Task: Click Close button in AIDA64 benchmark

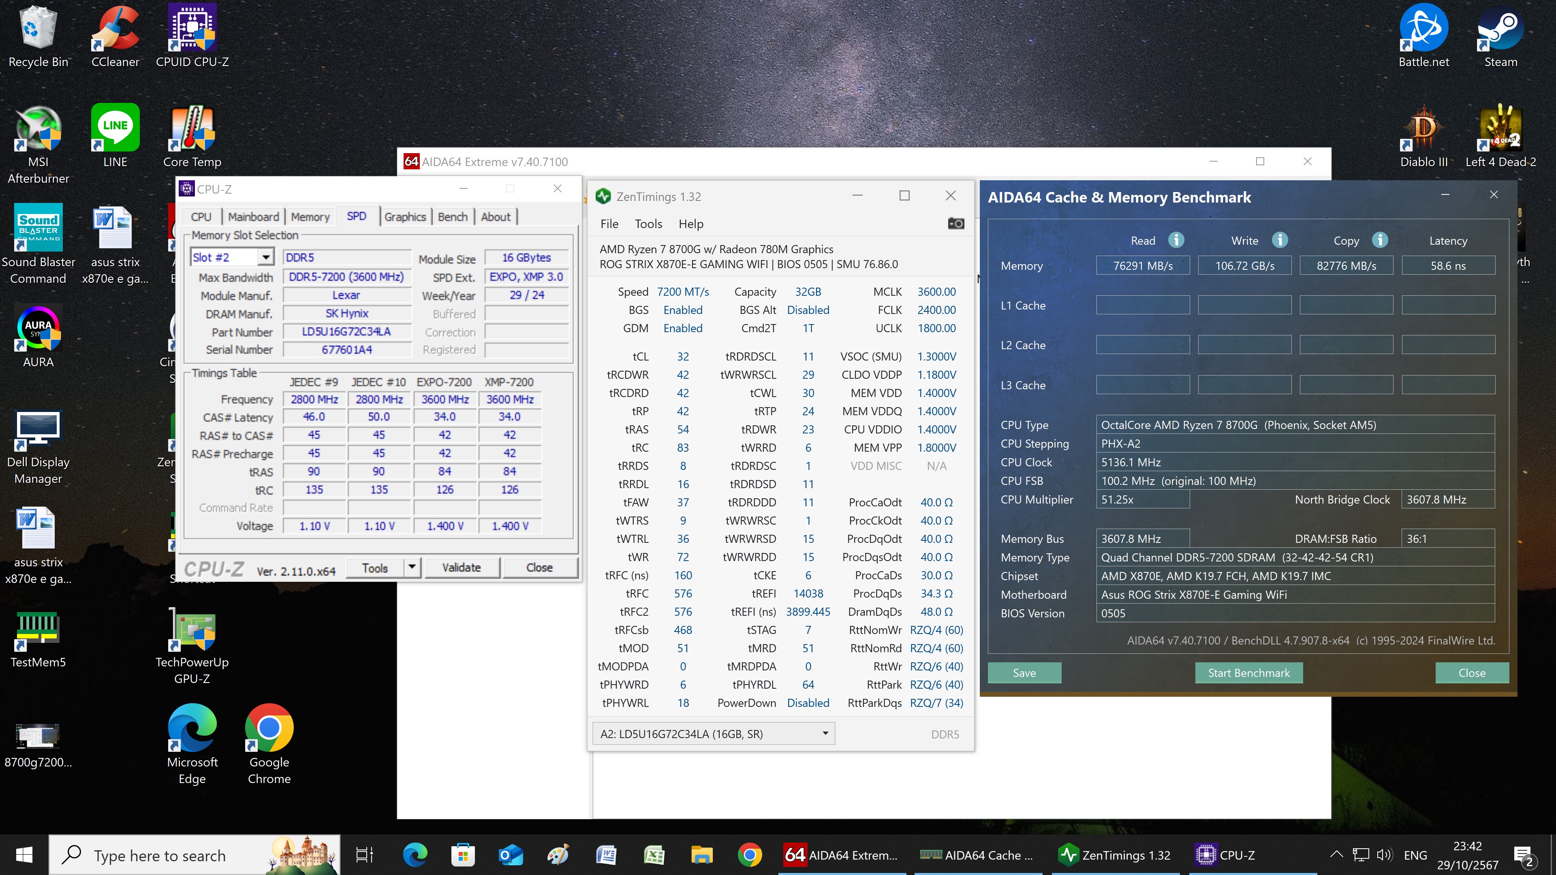Action: 1471,672
